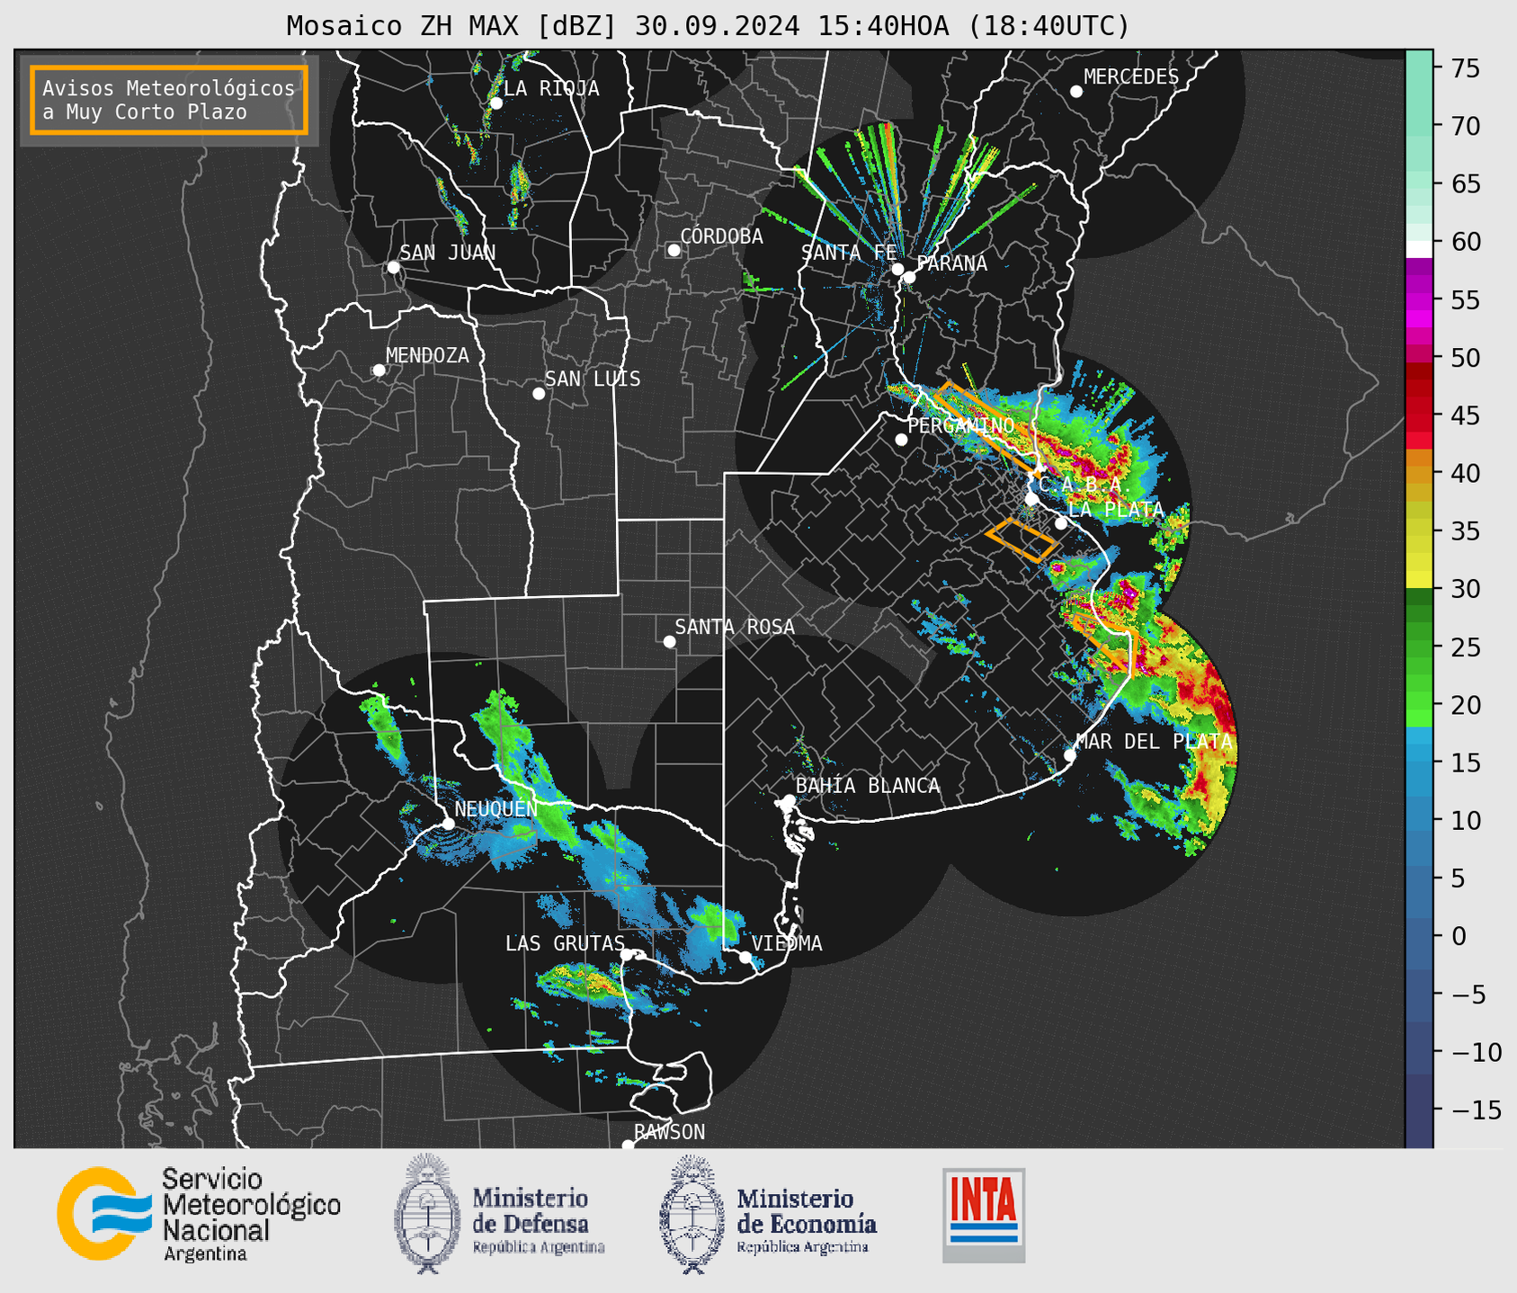
Task: Click the SAN LUIS city marker dot
Action: pos(539,394)
